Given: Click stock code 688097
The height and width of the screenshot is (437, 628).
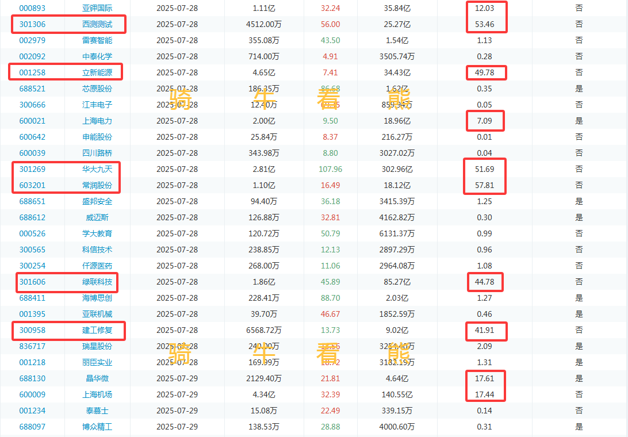Looking at the screenshot, I should pyautogui.click(x=32, y=427).
